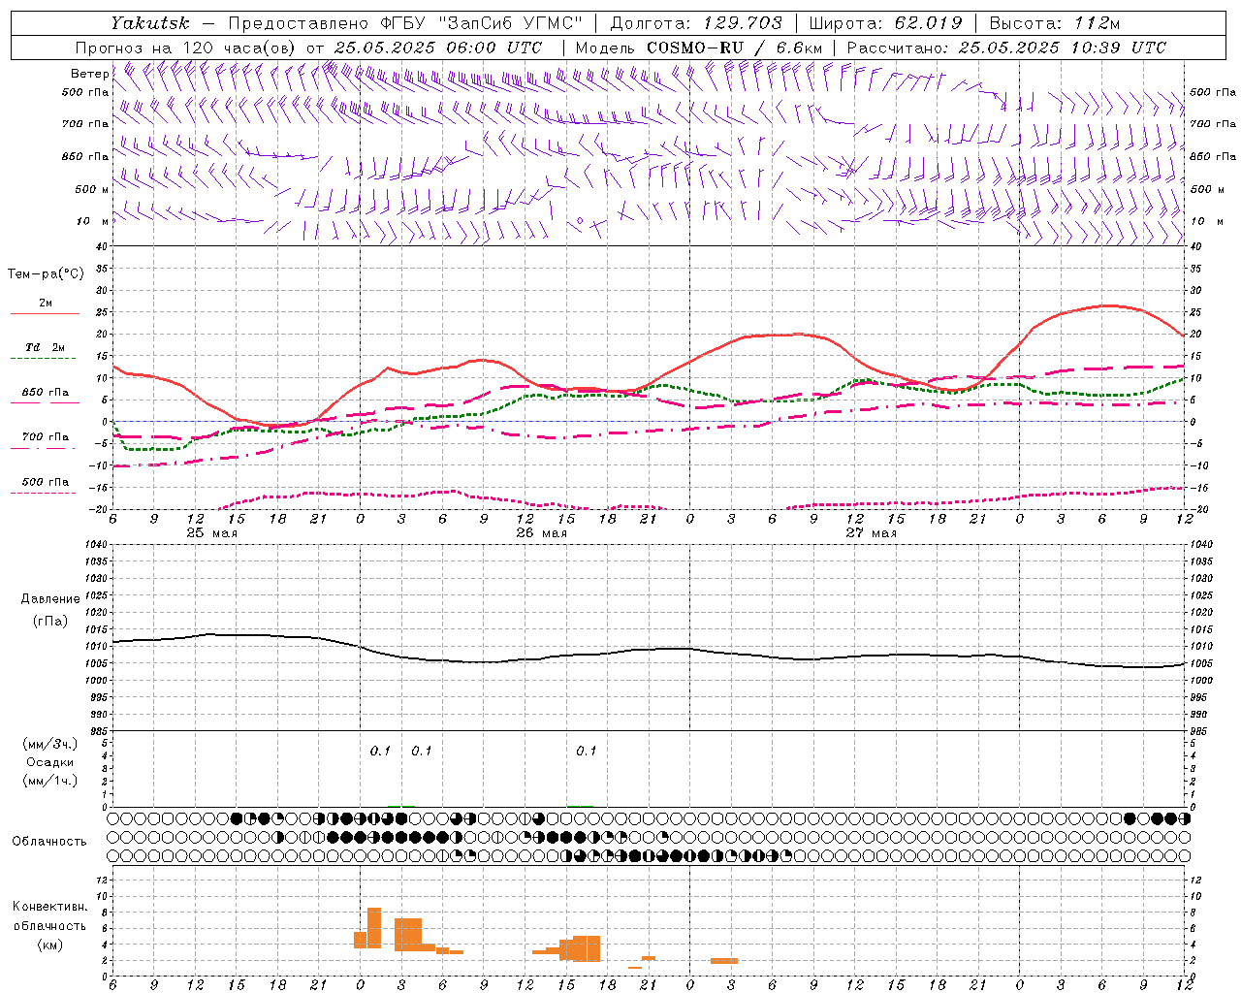Click the Рассчитано: 25.05.2025 10:39 UTC text
1241x993 pixels.
tap(1006, 48)
